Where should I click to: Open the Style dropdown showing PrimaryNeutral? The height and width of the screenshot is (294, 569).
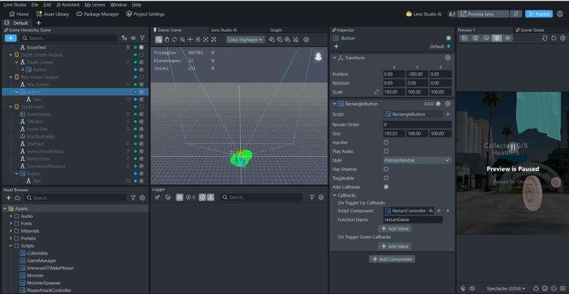coord(417,160)
